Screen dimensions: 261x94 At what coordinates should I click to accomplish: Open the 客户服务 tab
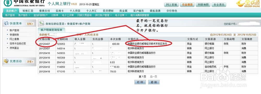coord(139,11)
